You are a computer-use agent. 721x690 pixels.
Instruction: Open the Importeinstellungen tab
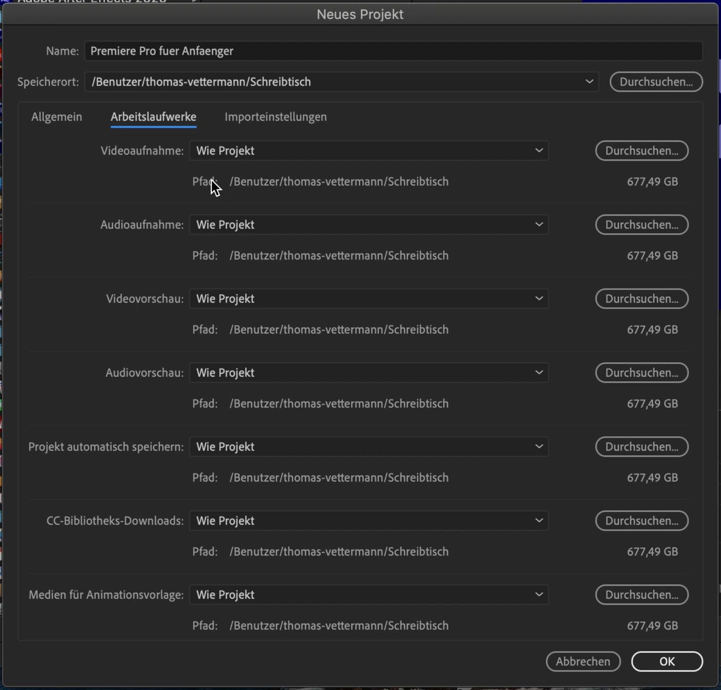point(275,117)
